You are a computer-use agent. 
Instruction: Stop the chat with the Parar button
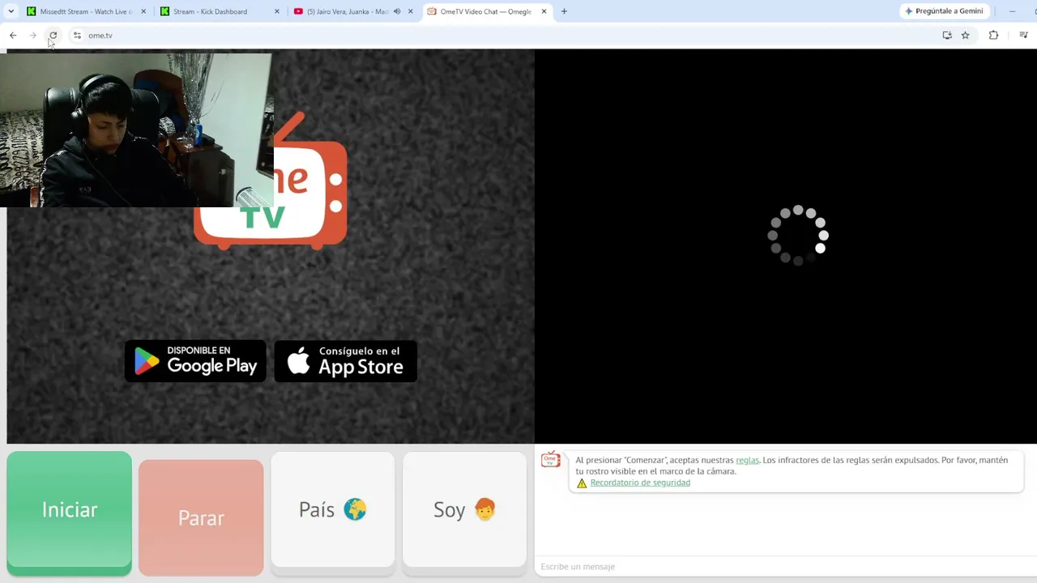(x=201, y=517)
